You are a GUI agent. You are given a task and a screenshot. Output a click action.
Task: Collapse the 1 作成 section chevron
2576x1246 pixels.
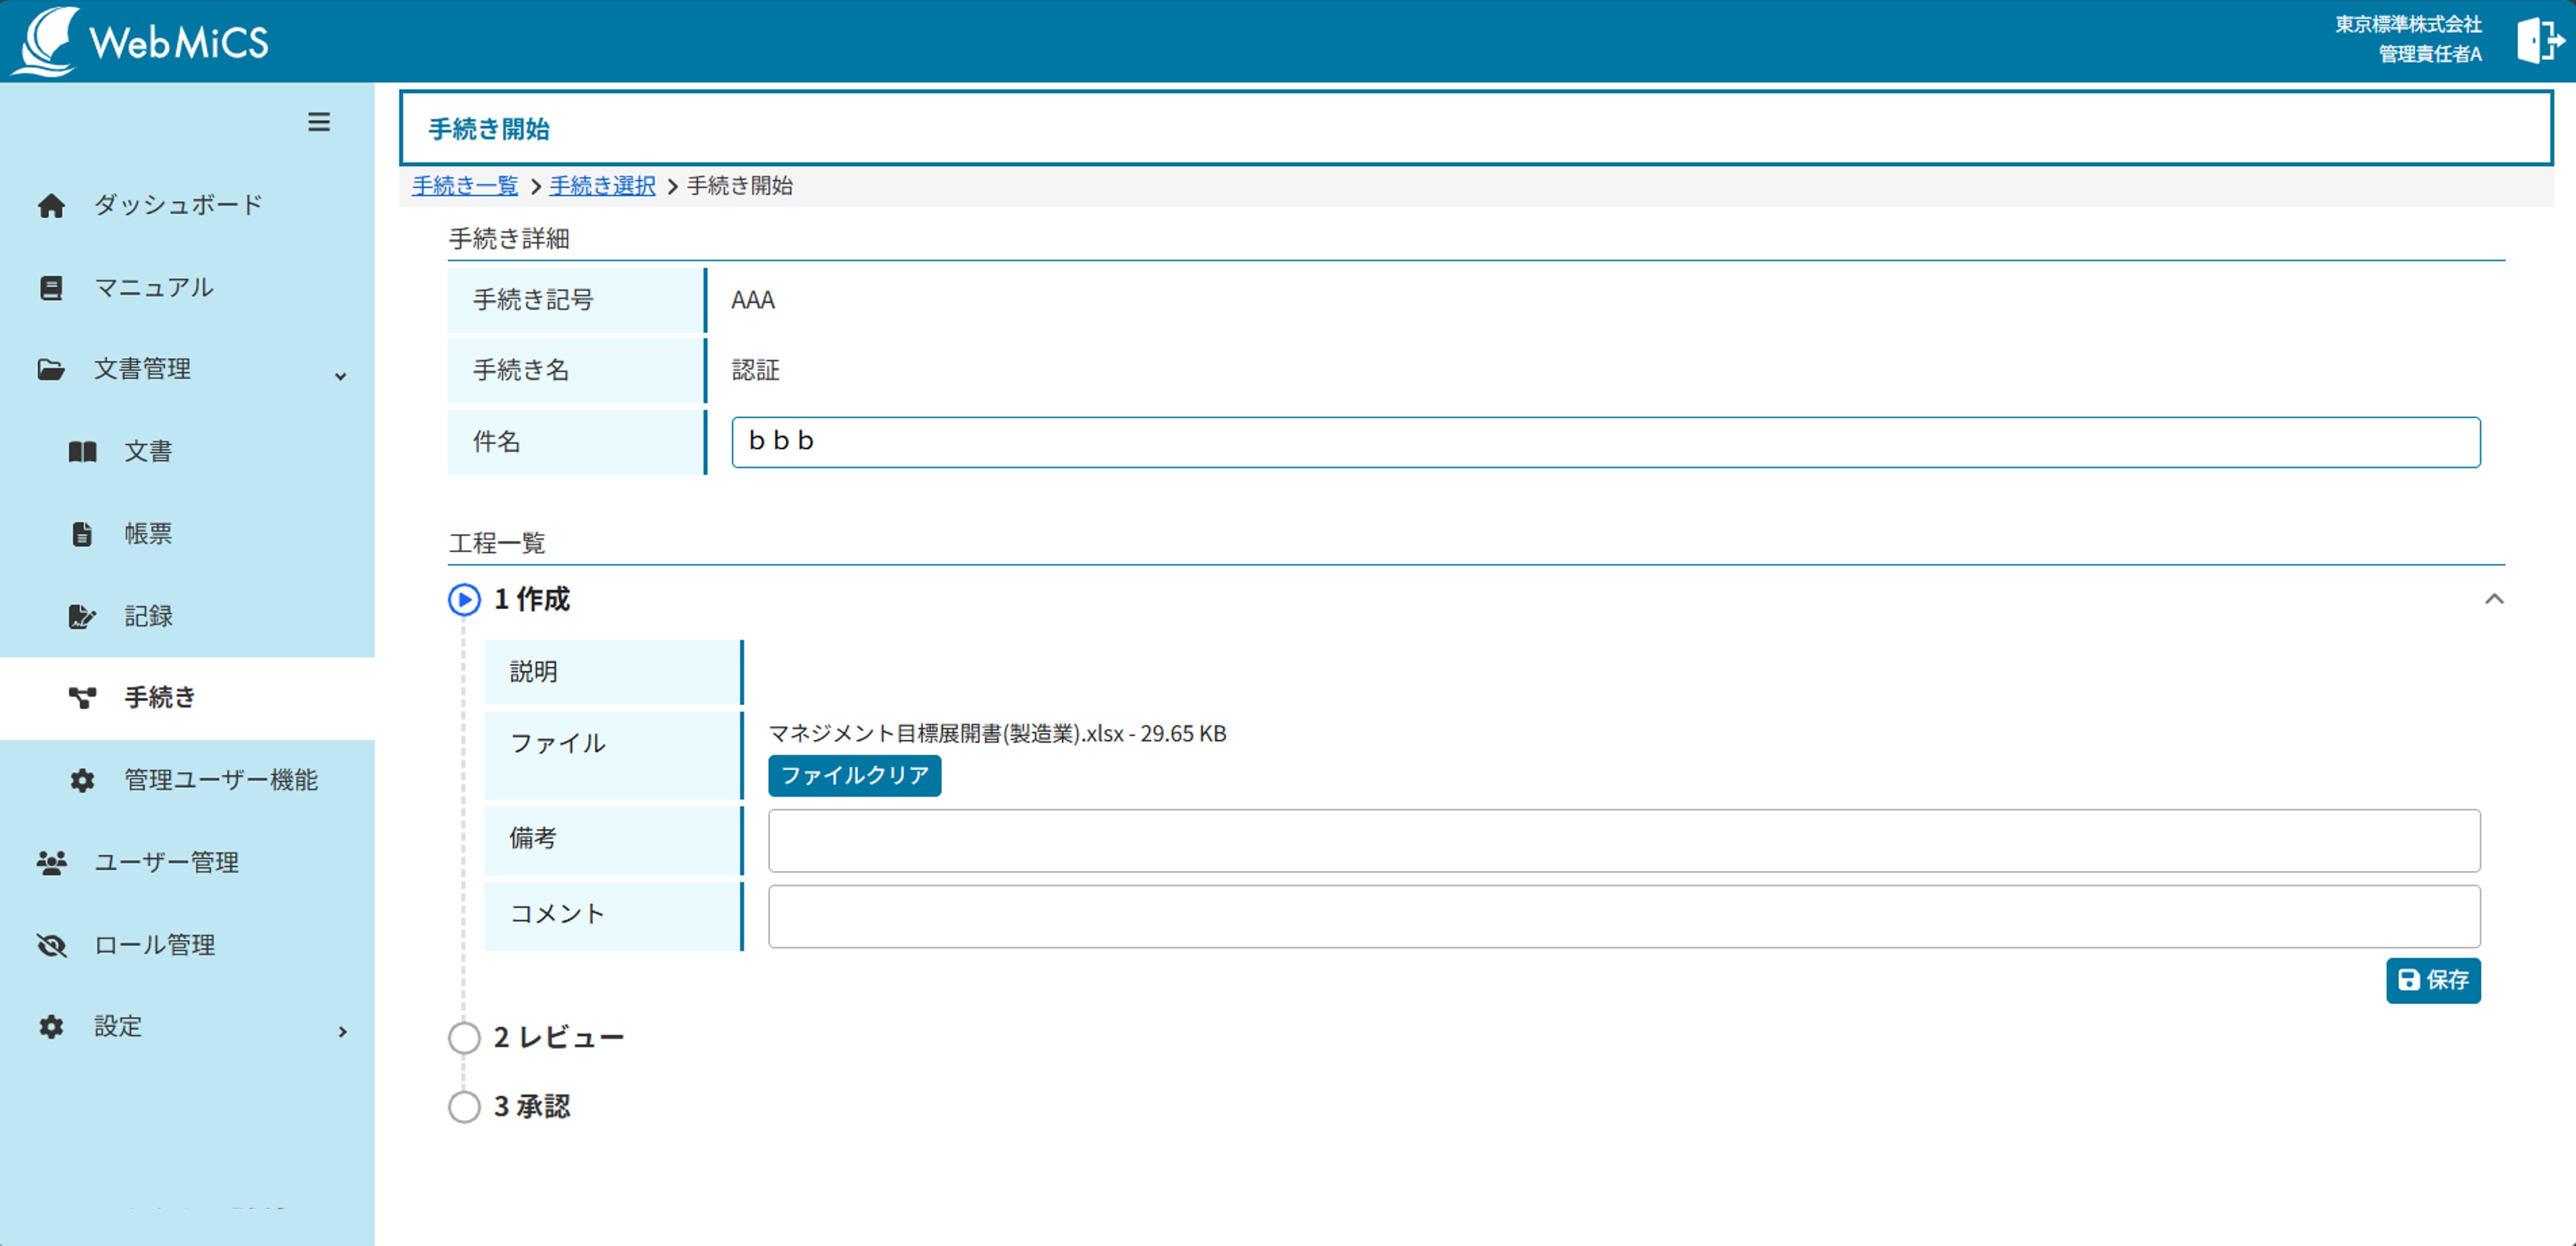click(x=2494, y=599)
